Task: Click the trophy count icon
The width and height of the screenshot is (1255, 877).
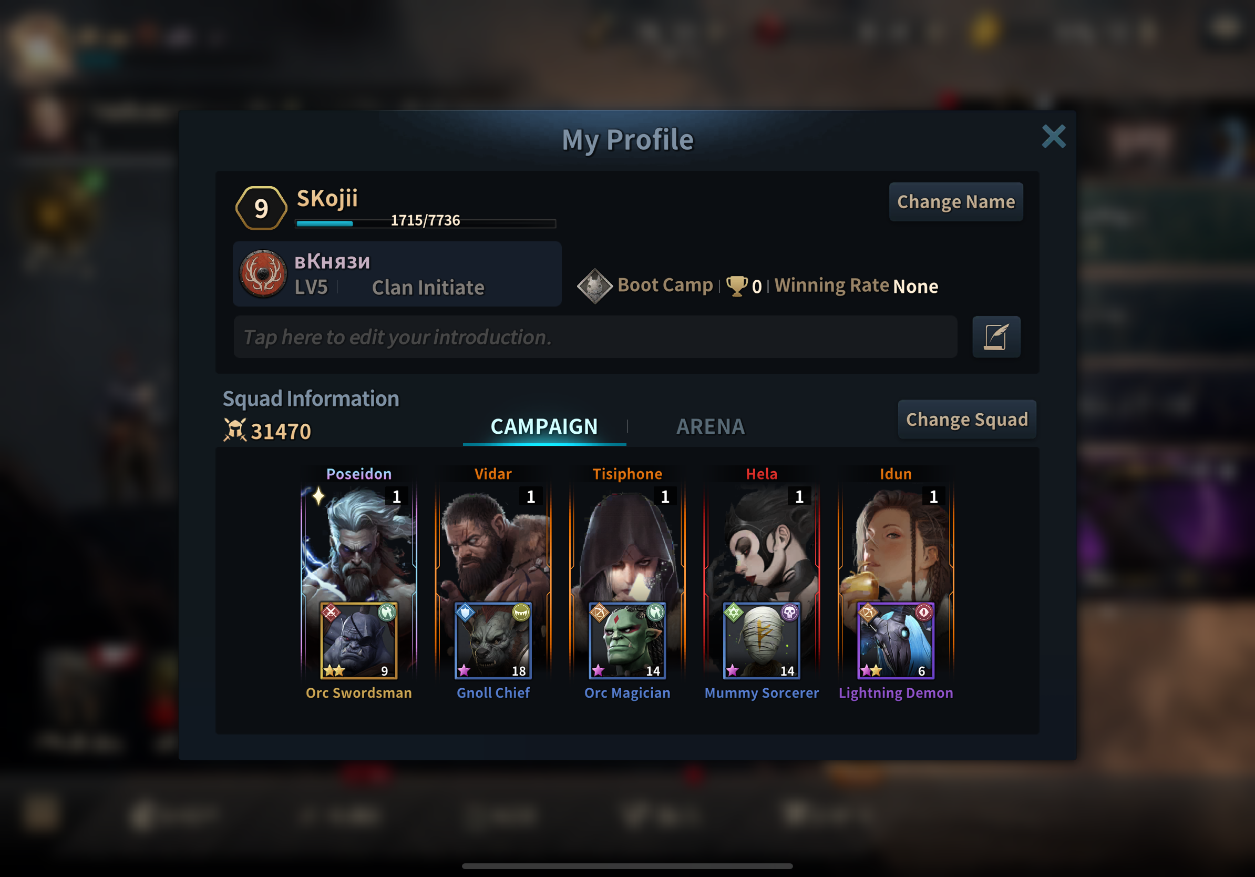Action: (736, 285)
